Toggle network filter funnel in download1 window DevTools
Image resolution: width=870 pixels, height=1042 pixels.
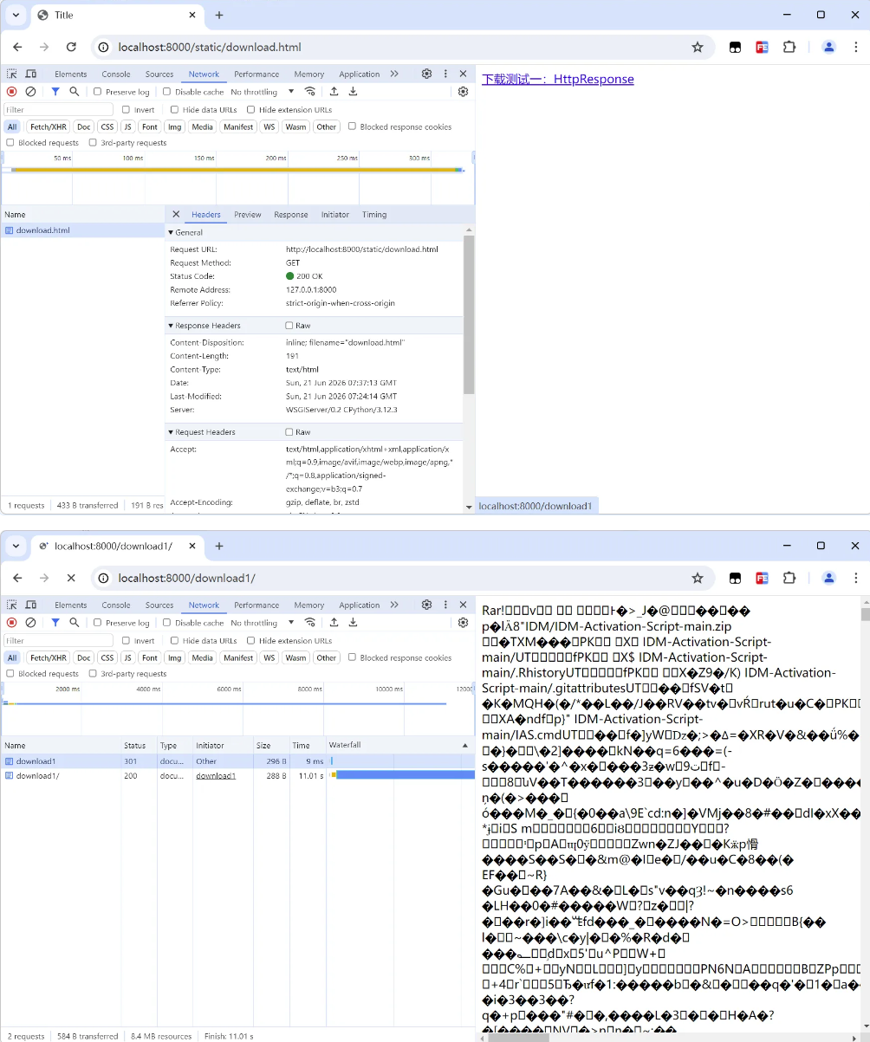55,623
